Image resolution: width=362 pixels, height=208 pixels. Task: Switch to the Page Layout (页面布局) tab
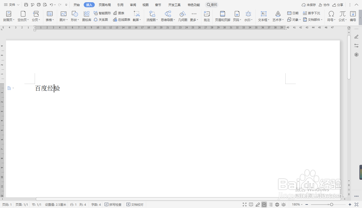105,5
